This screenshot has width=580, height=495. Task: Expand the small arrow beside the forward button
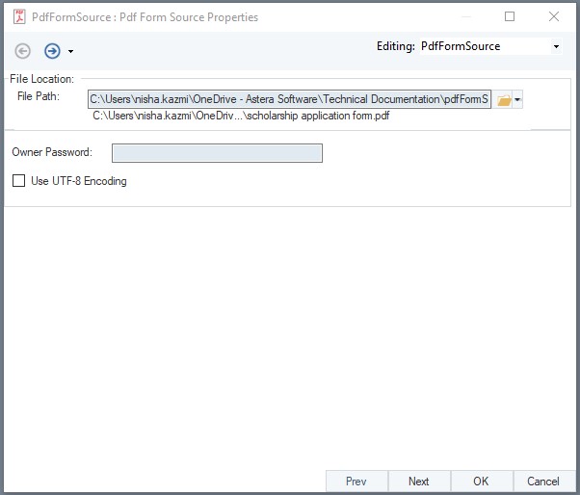[70, 52]
